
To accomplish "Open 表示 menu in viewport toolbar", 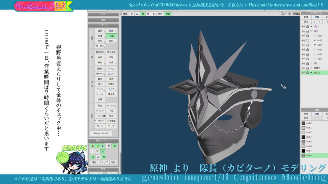I will click(x=160, y=14).
